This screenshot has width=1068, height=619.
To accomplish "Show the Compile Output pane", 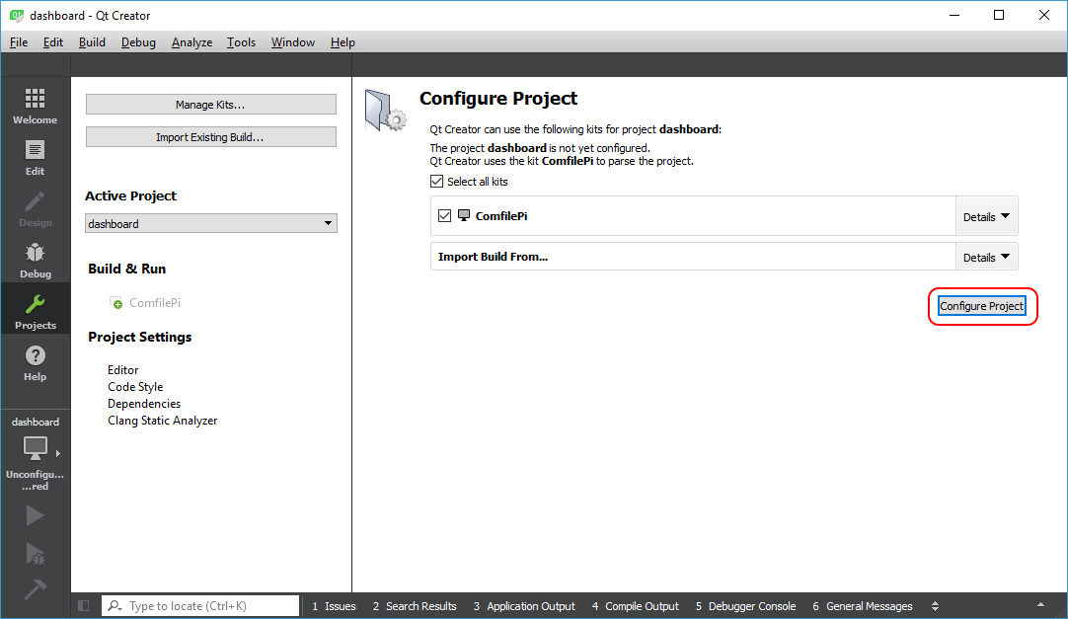I will [635, 606].
